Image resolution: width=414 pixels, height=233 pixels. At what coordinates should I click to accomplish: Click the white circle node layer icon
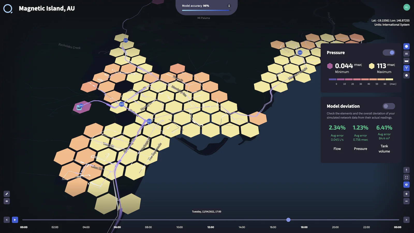click(406, 75)
